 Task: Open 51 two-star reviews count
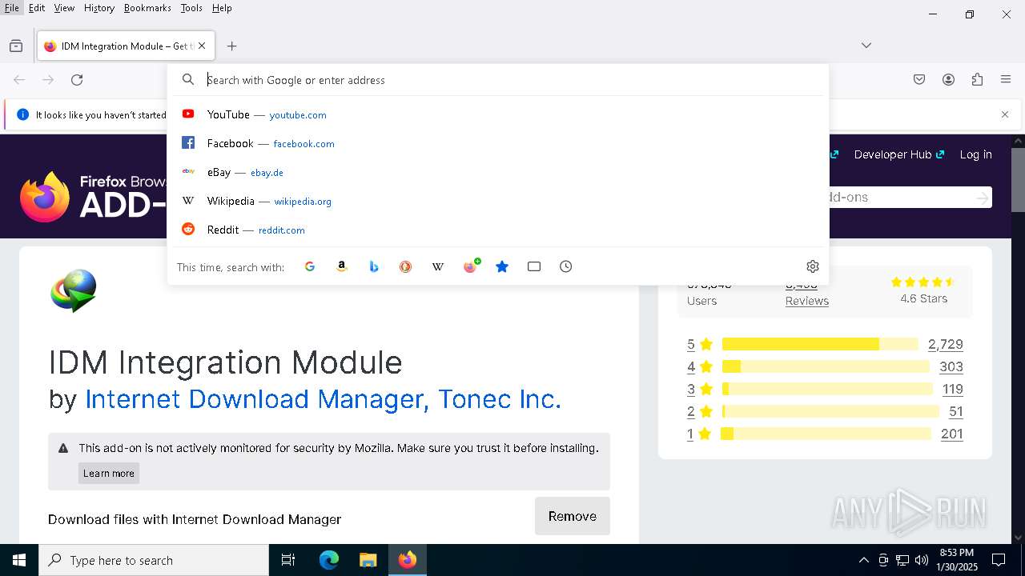[x=956, y=411]
